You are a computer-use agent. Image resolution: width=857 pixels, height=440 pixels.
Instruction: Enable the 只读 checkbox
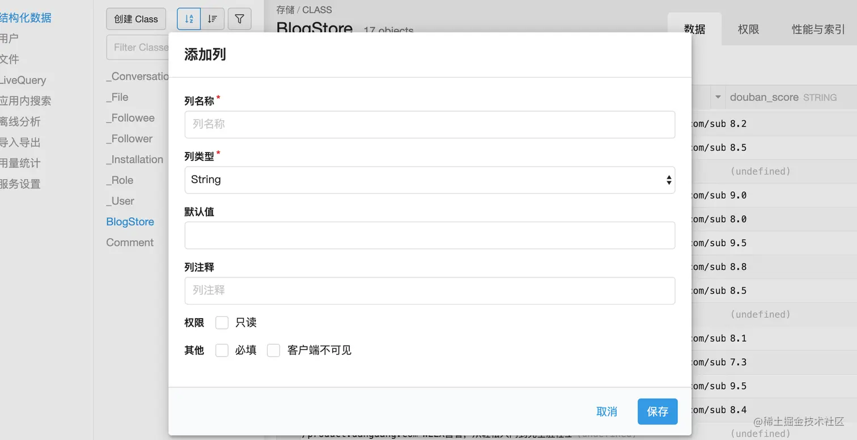tap(222, 323)
